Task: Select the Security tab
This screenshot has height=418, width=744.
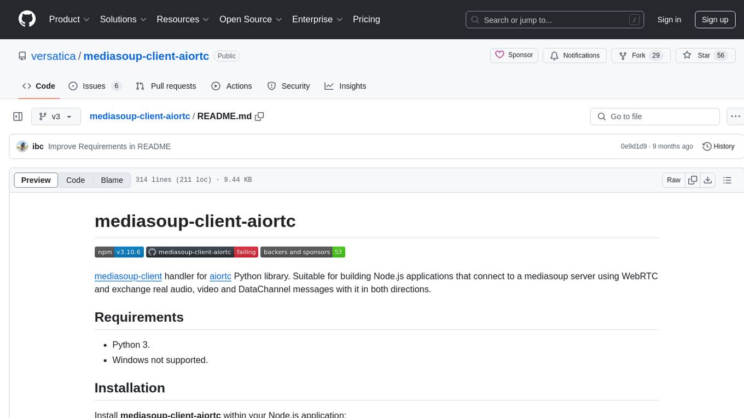Action: coord(288,86)
